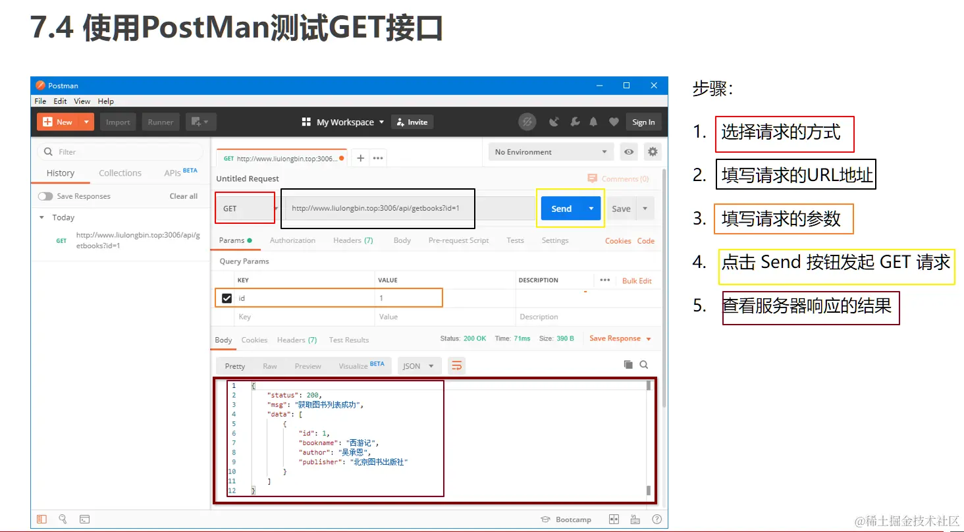Screen dimensions: 964x532
Task: Open the View menu
Action: point(82,101)
